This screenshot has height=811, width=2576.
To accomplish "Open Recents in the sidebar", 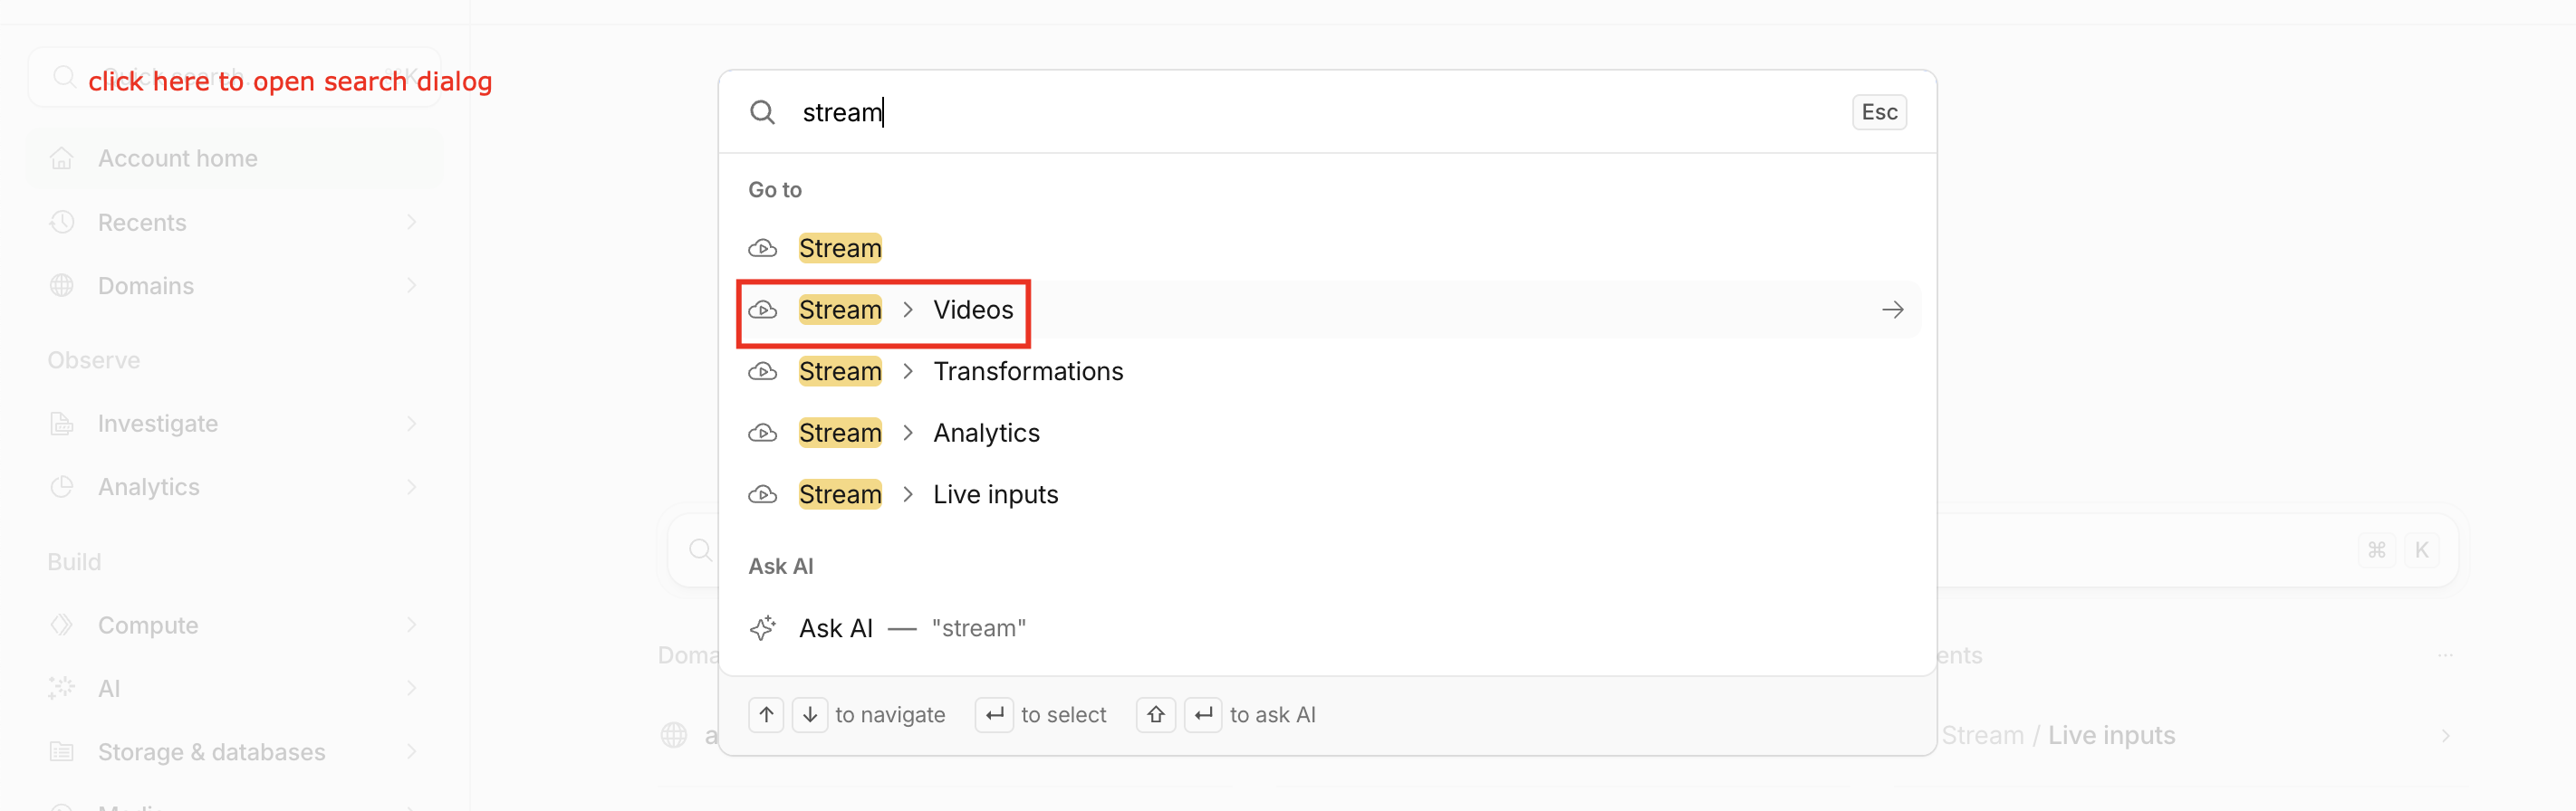I will (235, 222).
